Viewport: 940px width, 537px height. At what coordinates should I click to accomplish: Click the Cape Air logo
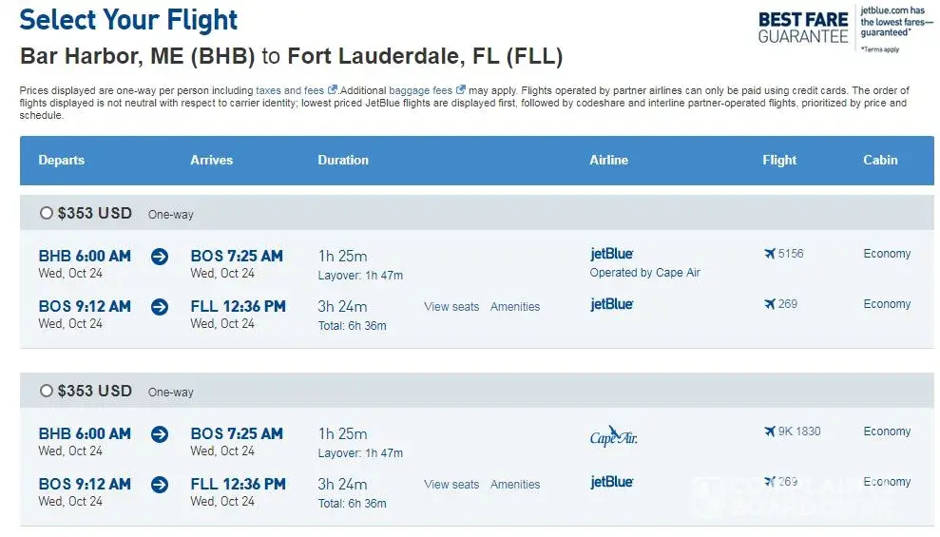pos(613,437)
